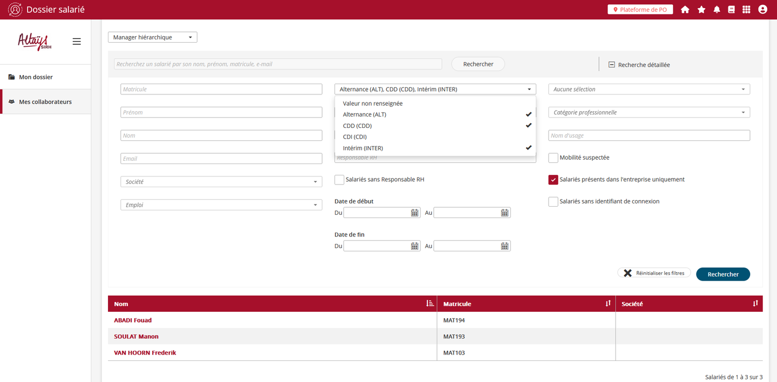The width and height of the screenshot is (777, 382).
Task: Open the Société dropdown
Action: [221, 182]
